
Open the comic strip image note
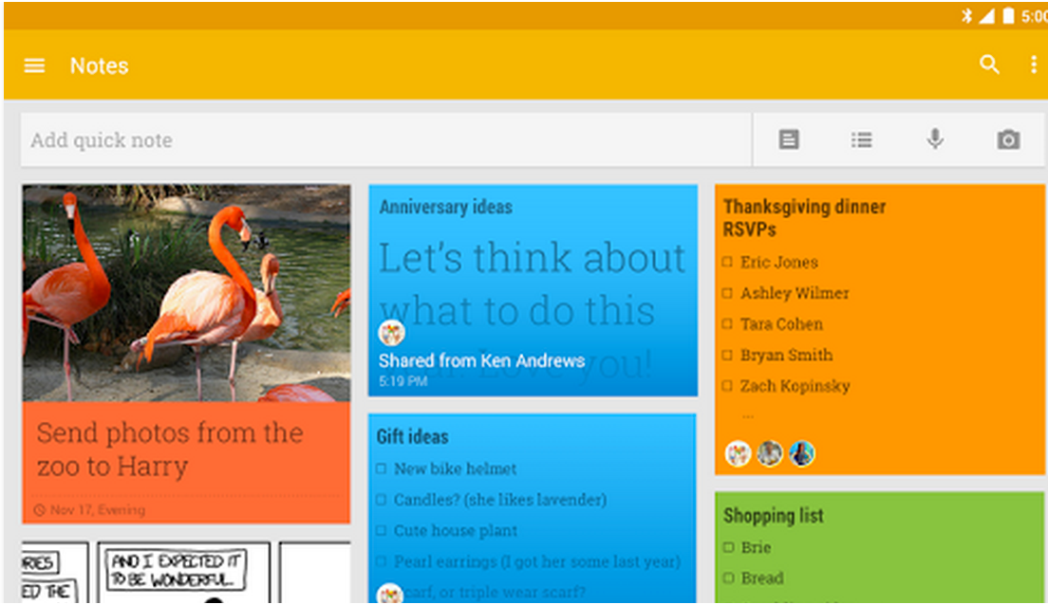click(x=186, y=572)
